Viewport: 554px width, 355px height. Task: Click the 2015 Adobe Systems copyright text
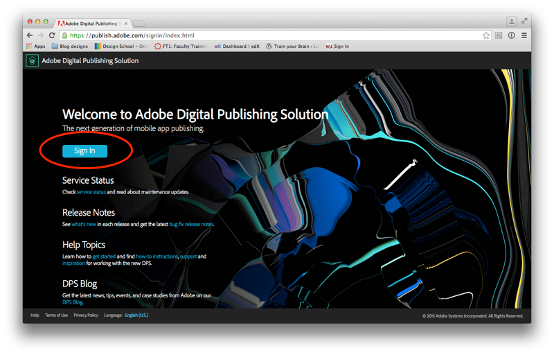point(473,315)
